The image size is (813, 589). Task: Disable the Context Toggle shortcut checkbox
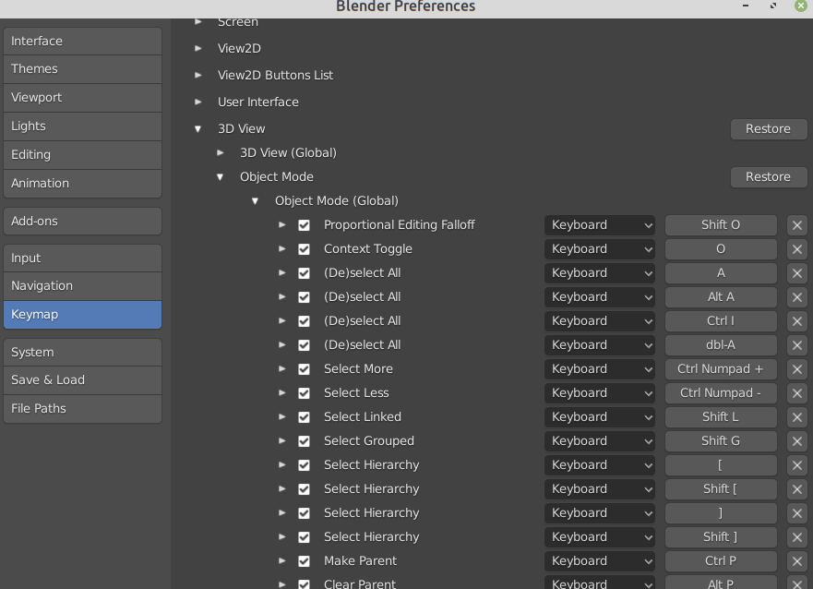(304, 248)
